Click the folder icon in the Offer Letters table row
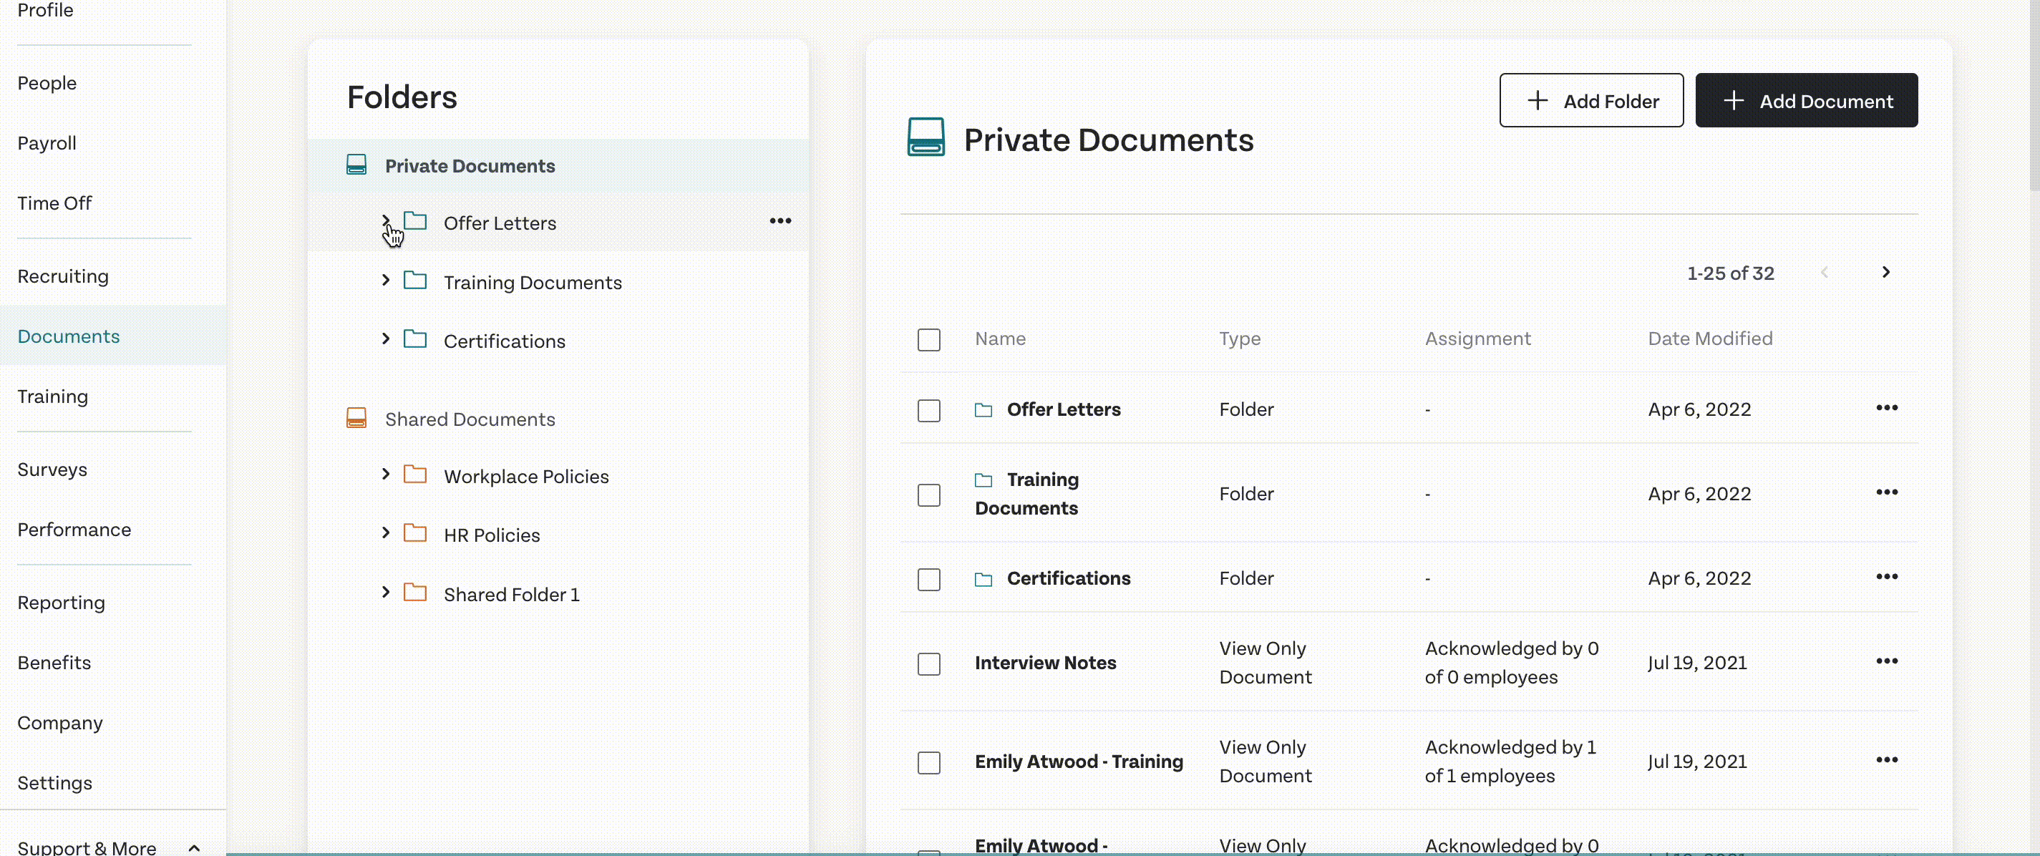This screenshot has width=2040, height=856. coord(983,410)
